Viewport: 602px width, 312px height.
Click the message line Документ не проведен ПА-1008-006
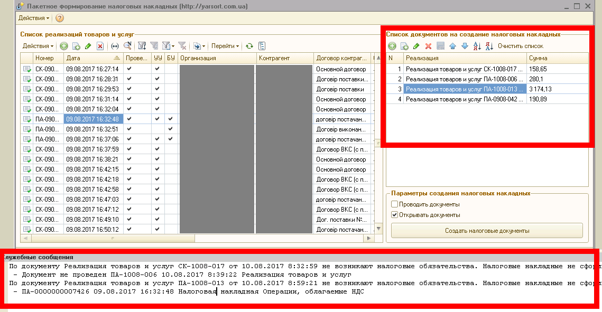182,275
